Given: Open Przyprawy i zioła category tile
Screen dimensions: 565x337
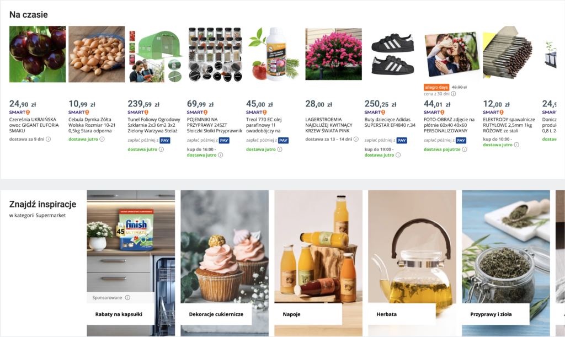Looking at the screenshot, I should 506,263.
